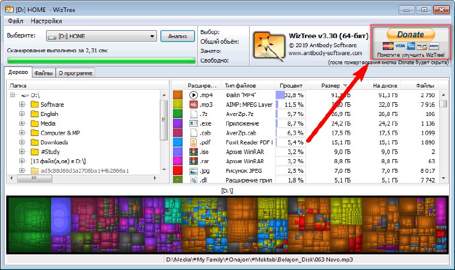The image size is (455, 270).
Task: Click the blue-violet block in the treemap
Action: click(x=61, y=217)
